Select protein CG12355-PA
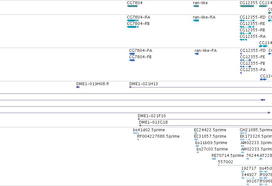The width and height of the screenshot is (272, 186). tap(241, 73)
